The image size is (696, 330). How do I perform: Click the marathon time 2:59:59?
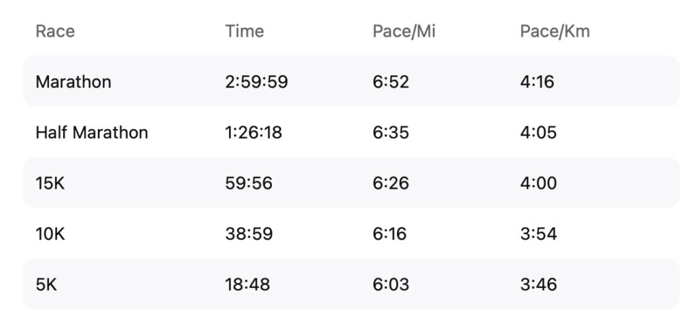pyautogui.click(x=256, y=82)
